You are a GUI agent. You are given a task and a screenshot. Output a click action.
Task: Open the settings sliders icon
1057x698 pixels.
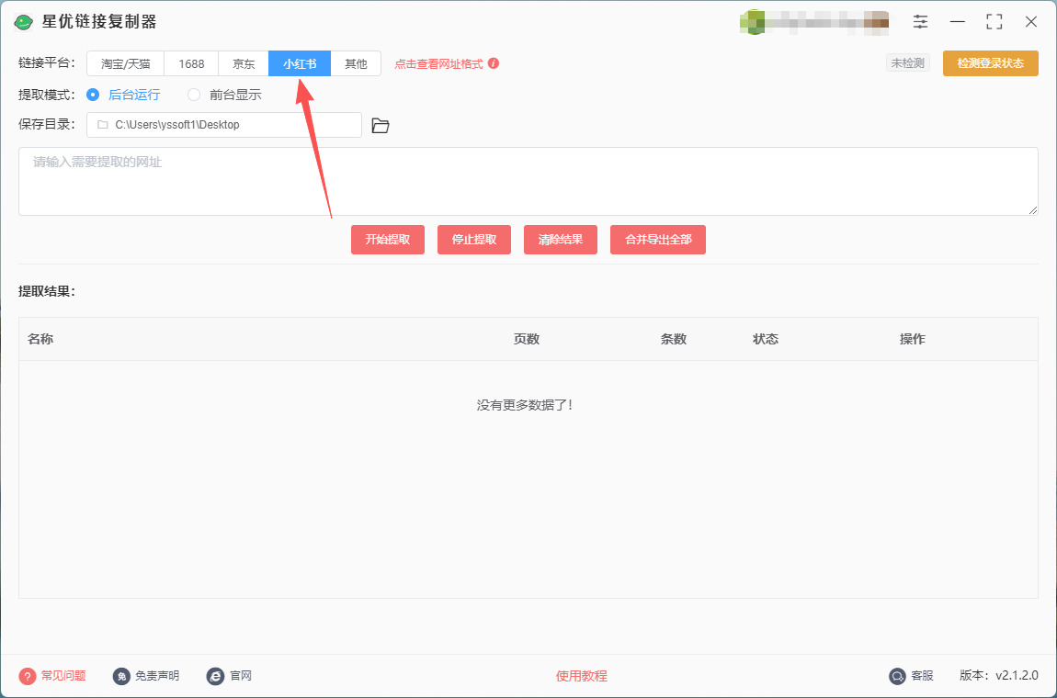coord(920,21)
